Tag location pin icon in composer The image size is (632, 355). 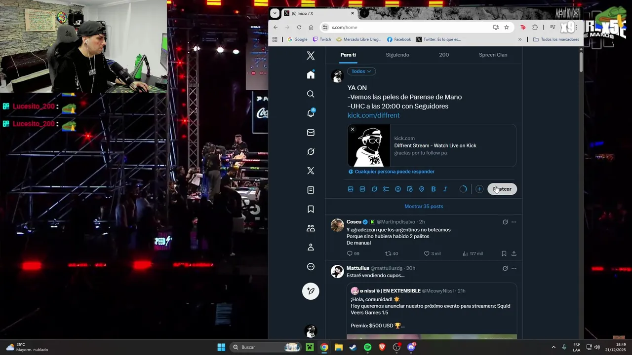pos(422,189)
